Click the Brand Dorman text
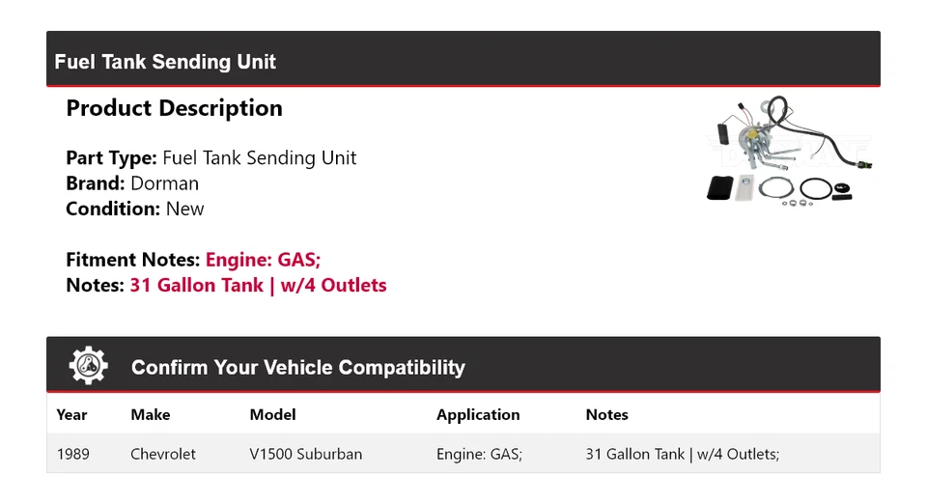Image resolution: width=927 pixels, height=504 pixels. click(x=132, y=183)
